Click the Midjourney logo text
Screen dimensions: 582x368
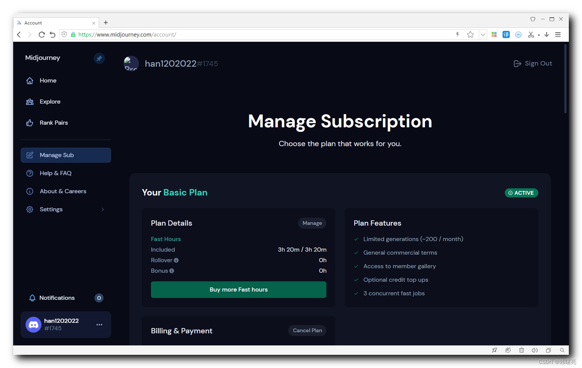(43, 58)
